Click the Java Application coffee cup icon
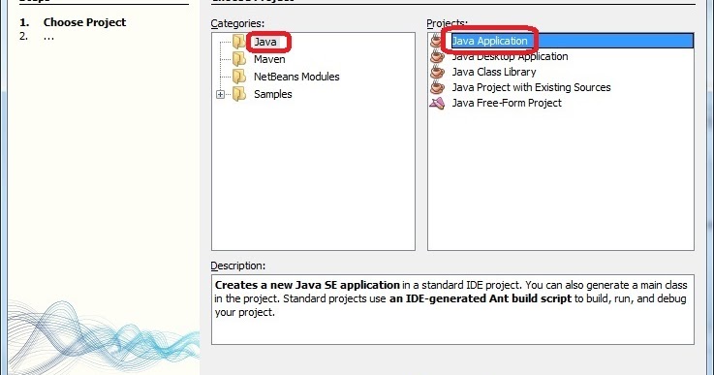 [x=437, y=41]
